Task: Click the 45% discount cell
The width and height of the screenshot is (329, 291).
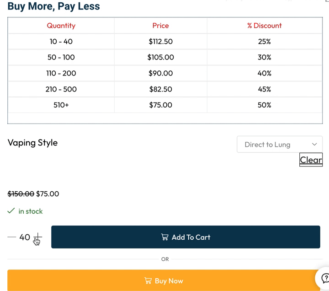Action: coord(264,89)
